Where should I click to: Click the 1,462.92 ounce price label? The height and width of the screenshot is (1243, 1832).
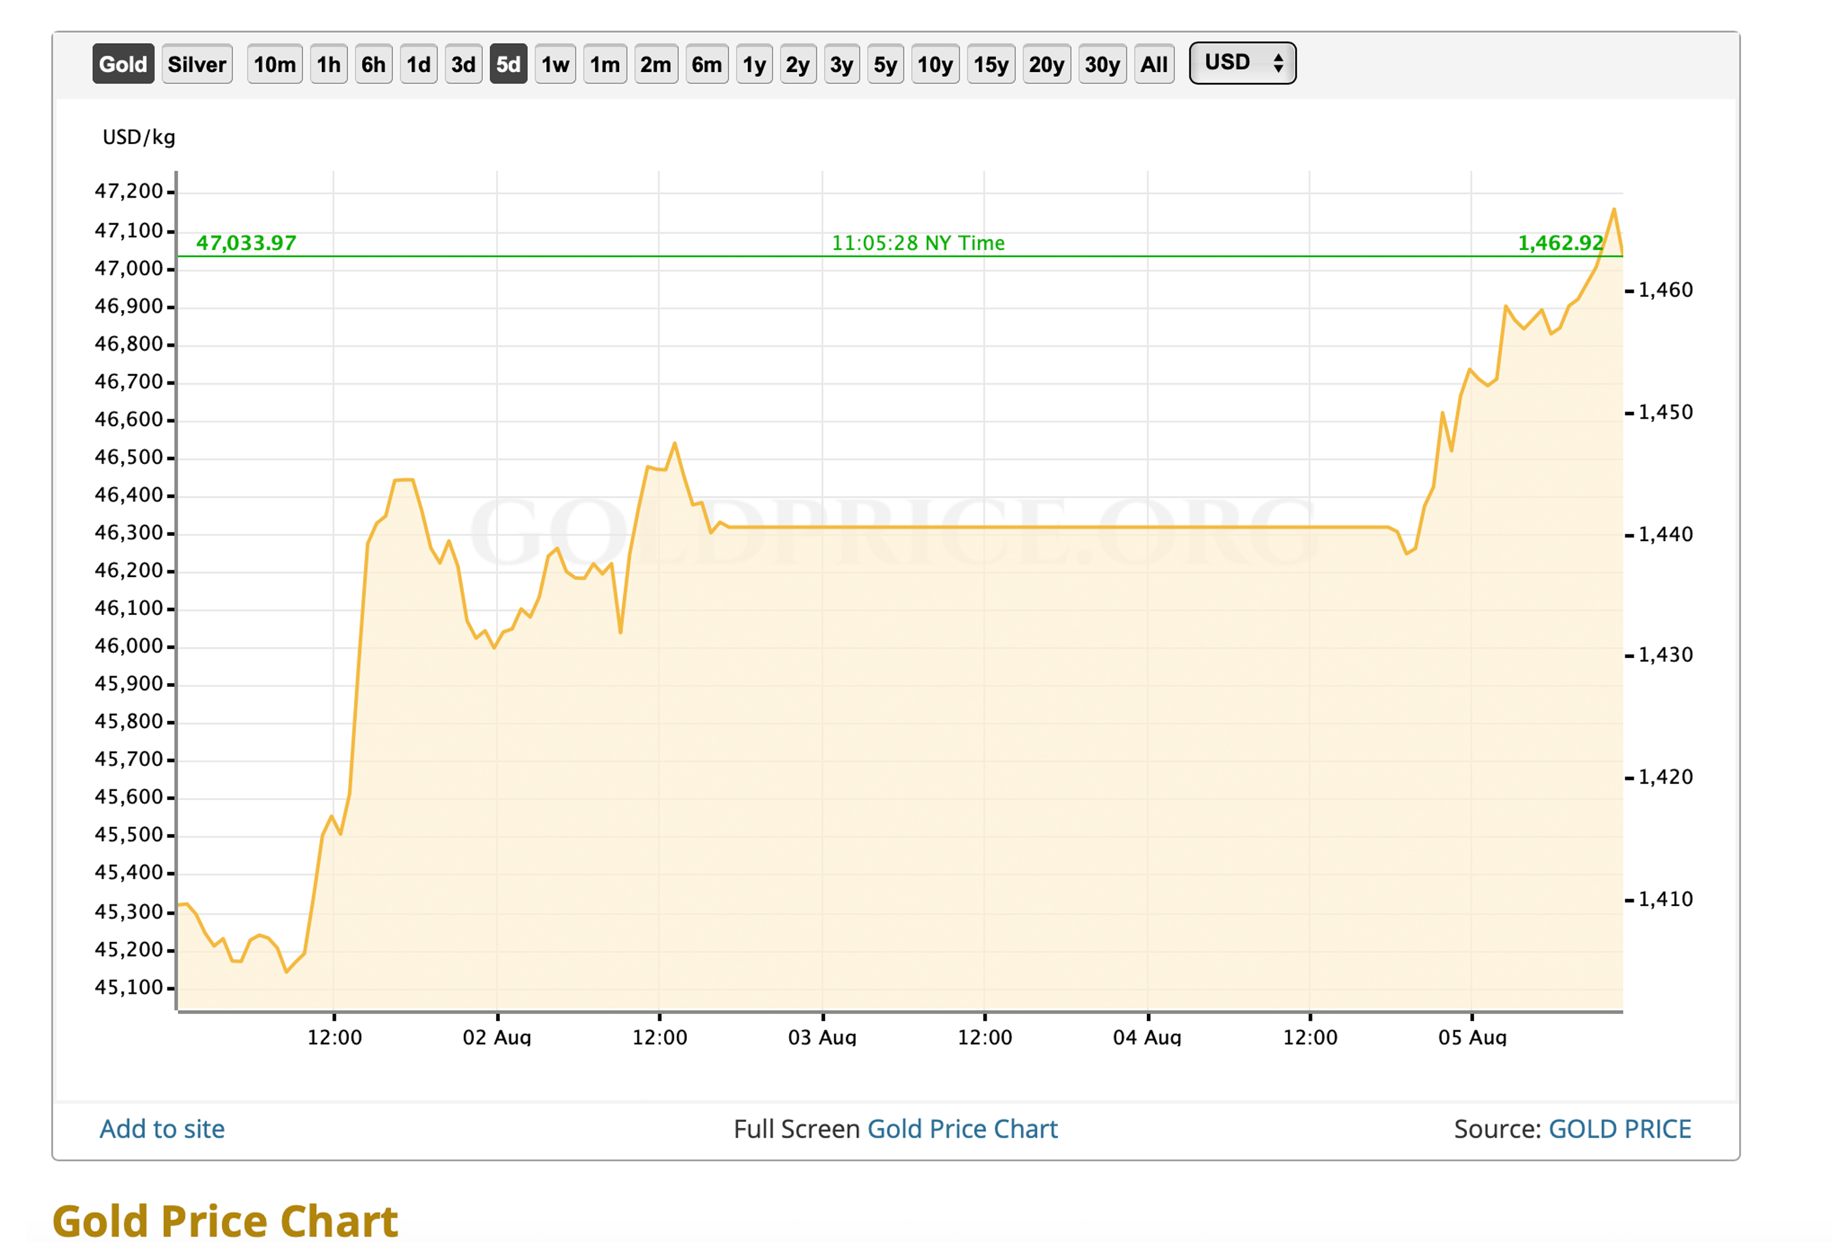tap(1561, 243)
